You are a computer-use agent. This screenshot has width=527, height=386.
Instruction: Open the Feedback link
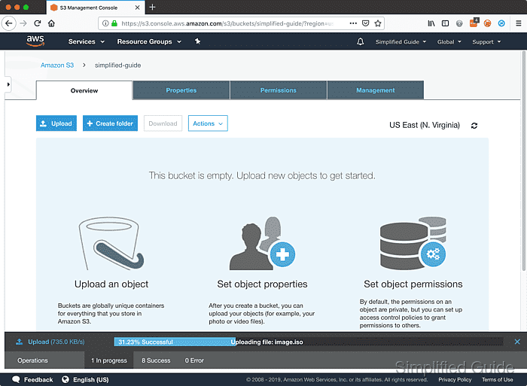tap(32, 380)
